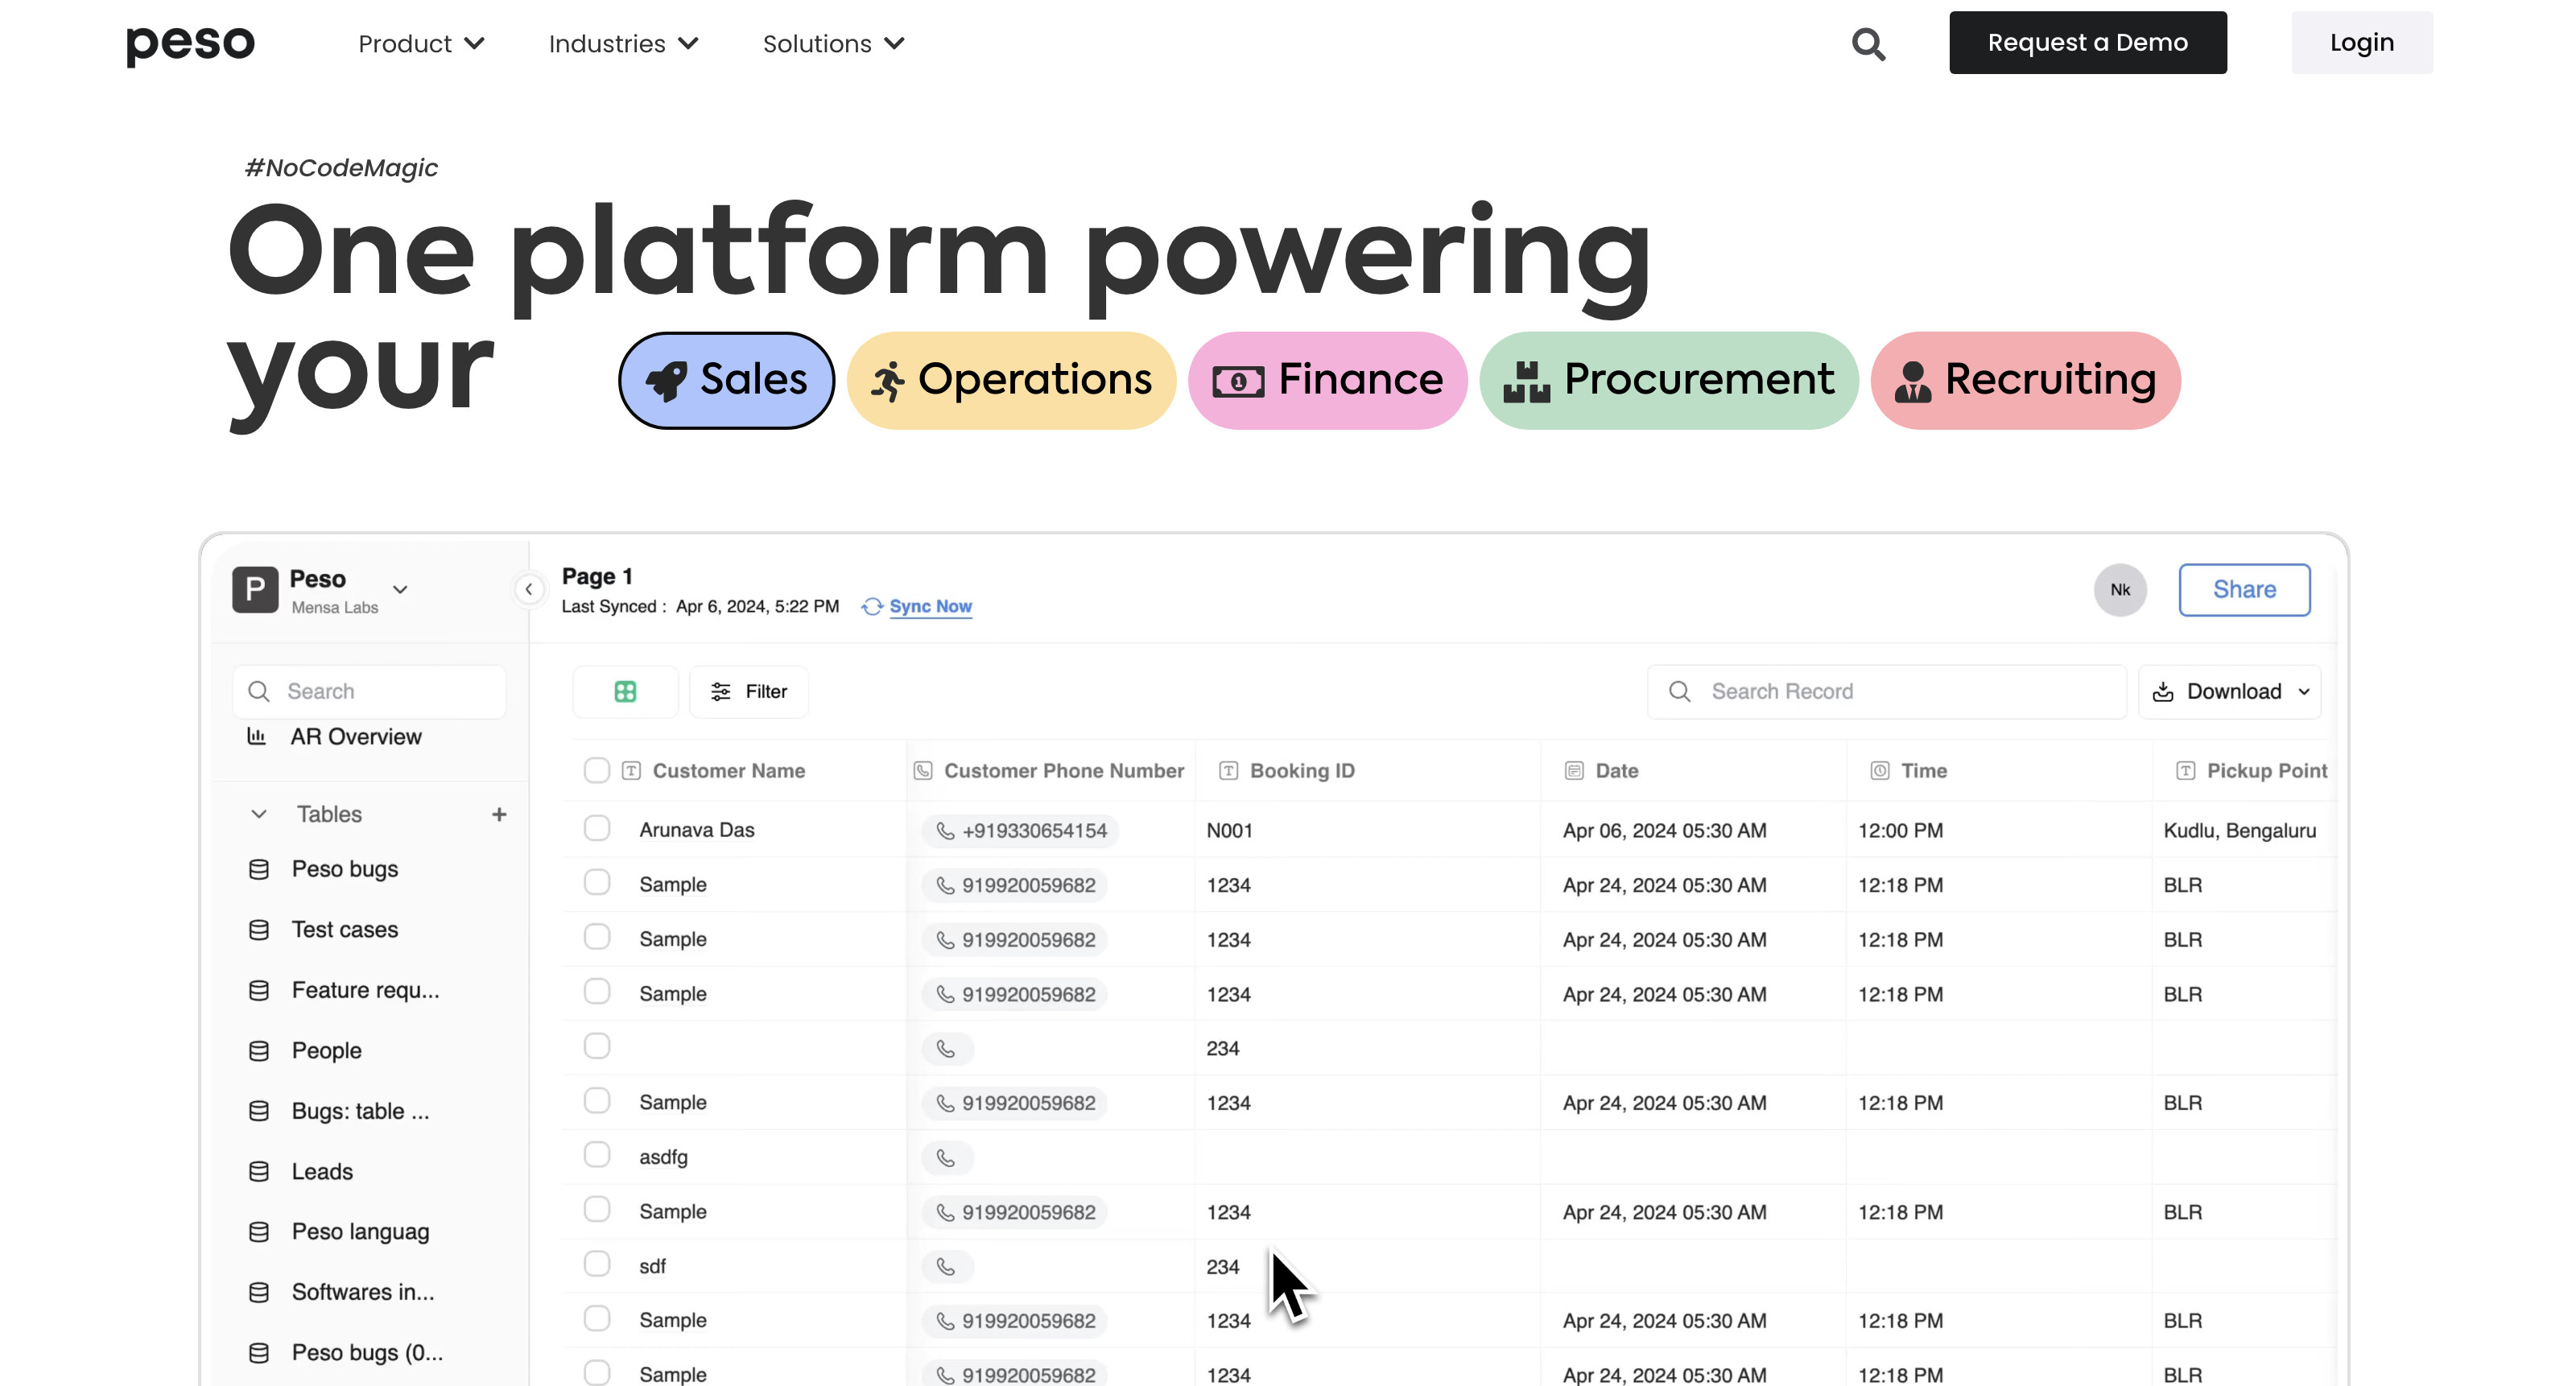Collapse the Tables section chevron

259,814
